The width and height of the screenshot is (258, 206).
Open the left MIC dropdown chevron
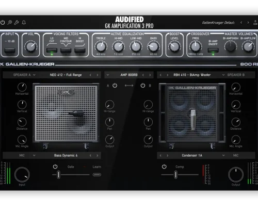click(x=34, y=156)
